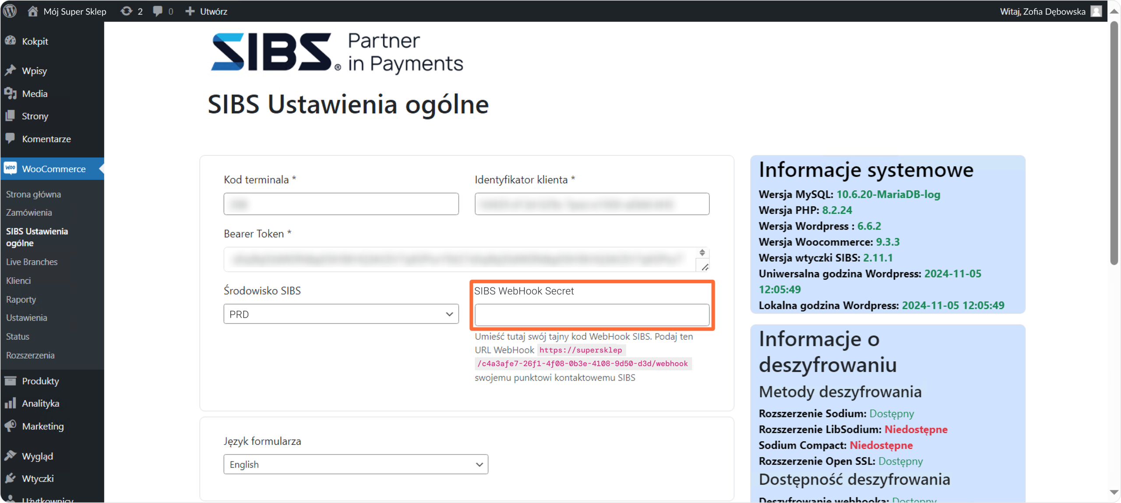Click the Bearer Token stepper arrows

(702, 252)
